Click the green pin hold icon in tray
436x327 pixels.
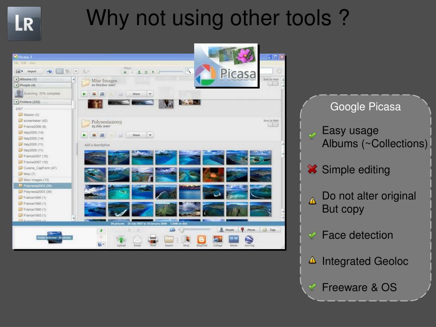point(101,230)
